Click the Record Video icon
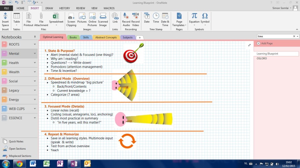Viewport: 300px width, 168px height. pos(135,16)
